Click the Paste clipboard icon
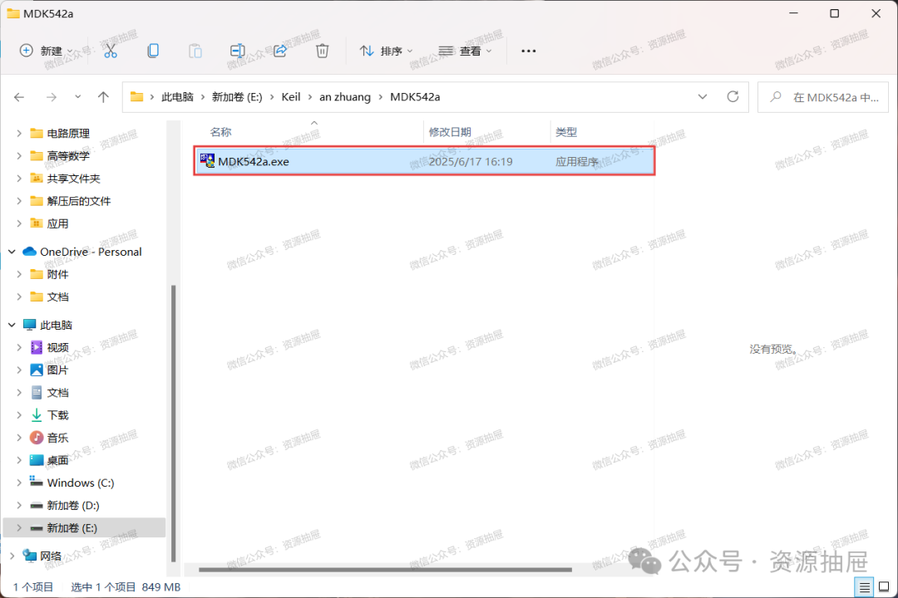This screenshot has height=598, width=898. [195, 51]
